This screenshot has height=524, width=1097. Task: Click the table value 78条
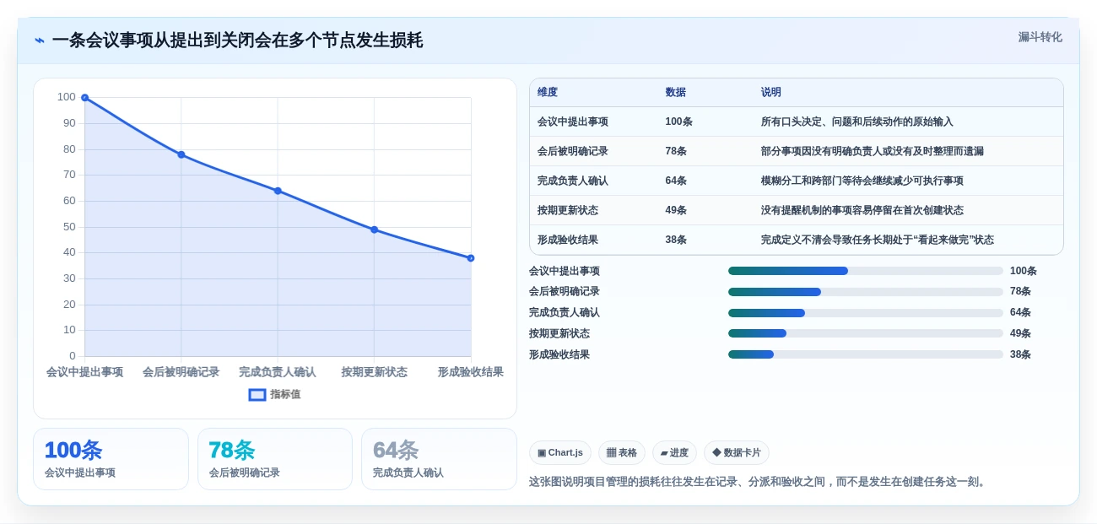point(676,151)
